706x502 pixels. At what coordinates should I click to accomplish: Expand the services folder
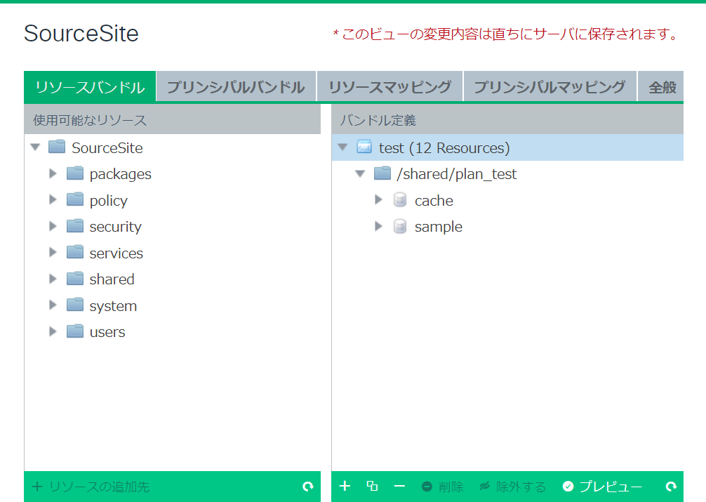point(53,252)
